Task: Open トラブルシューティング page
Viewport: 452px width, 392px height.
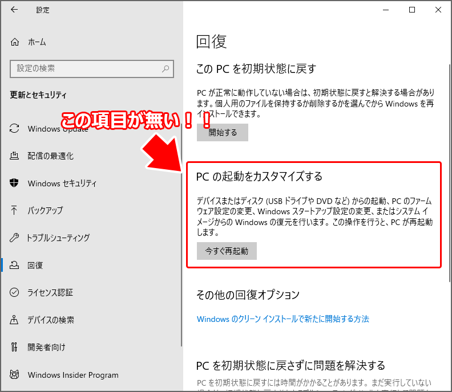Action: tap(58, 238)
